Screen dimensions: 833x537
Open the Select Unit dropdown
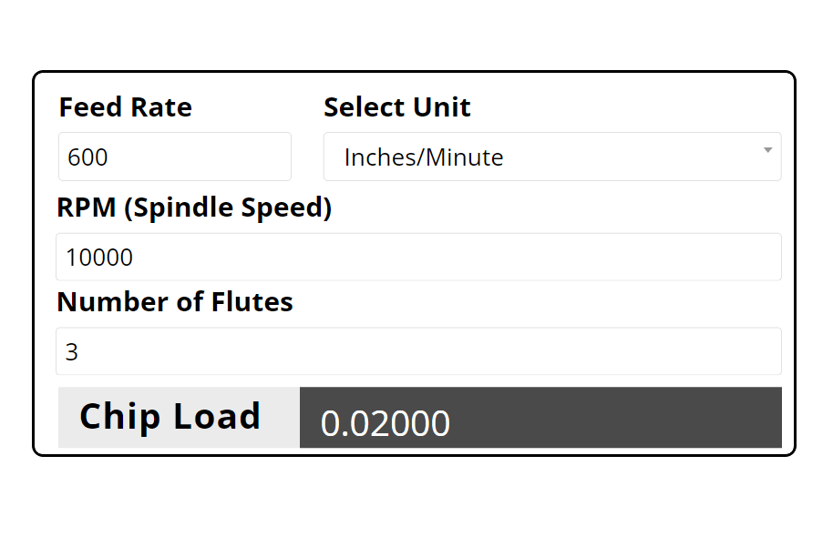[x=551, y=157]
